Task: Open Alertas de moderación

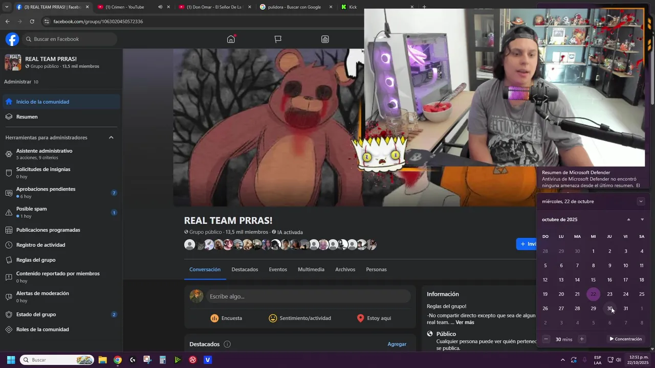Action: tap(61, 297)
